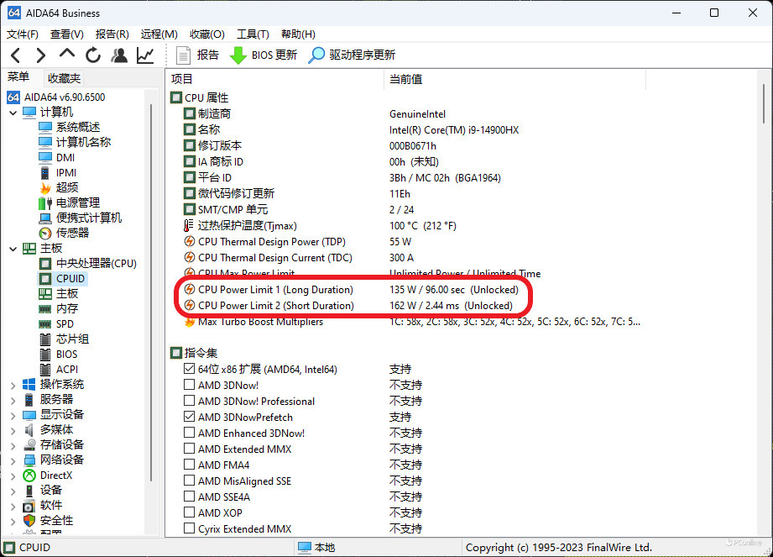The image size is (773, 557).
Task: Expand the 软件 tree node
Action: (x=13, y=506)
